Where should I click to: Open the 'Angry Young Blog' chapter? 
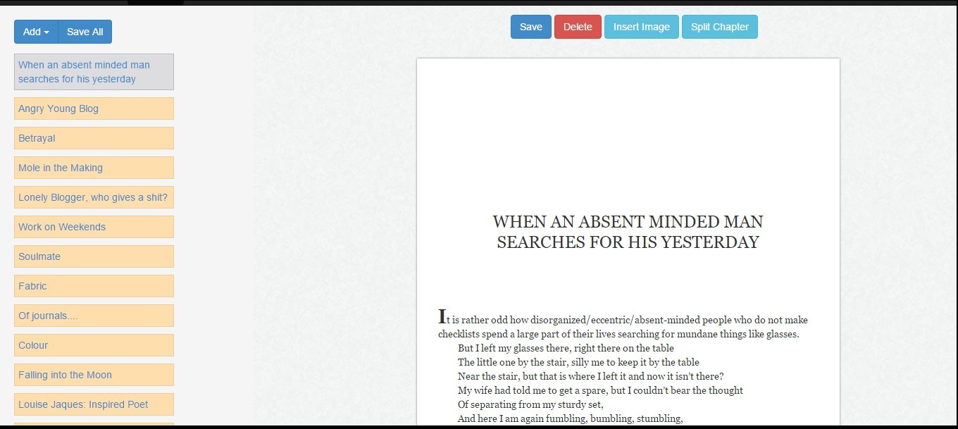pyautogui.click(x=94, y=108)
